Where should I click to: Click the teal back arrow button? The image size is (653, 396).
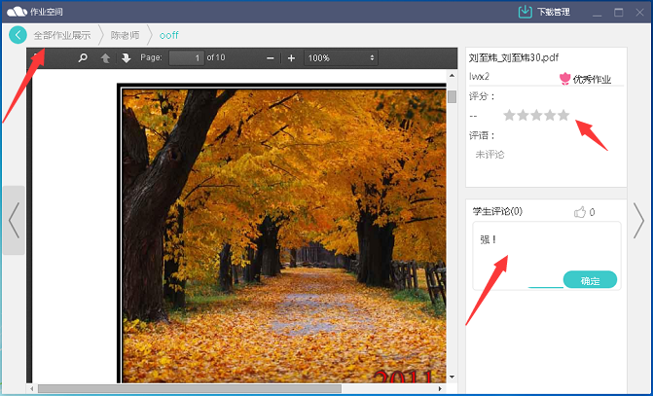pyautogui.click(x=18, y=35)
